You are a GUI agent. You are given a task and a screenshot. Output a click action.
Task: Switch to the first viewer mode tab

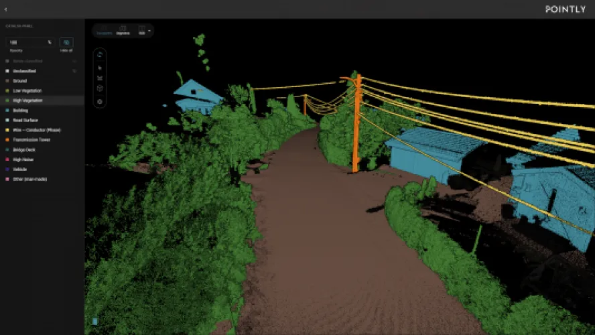pos(104,30)
